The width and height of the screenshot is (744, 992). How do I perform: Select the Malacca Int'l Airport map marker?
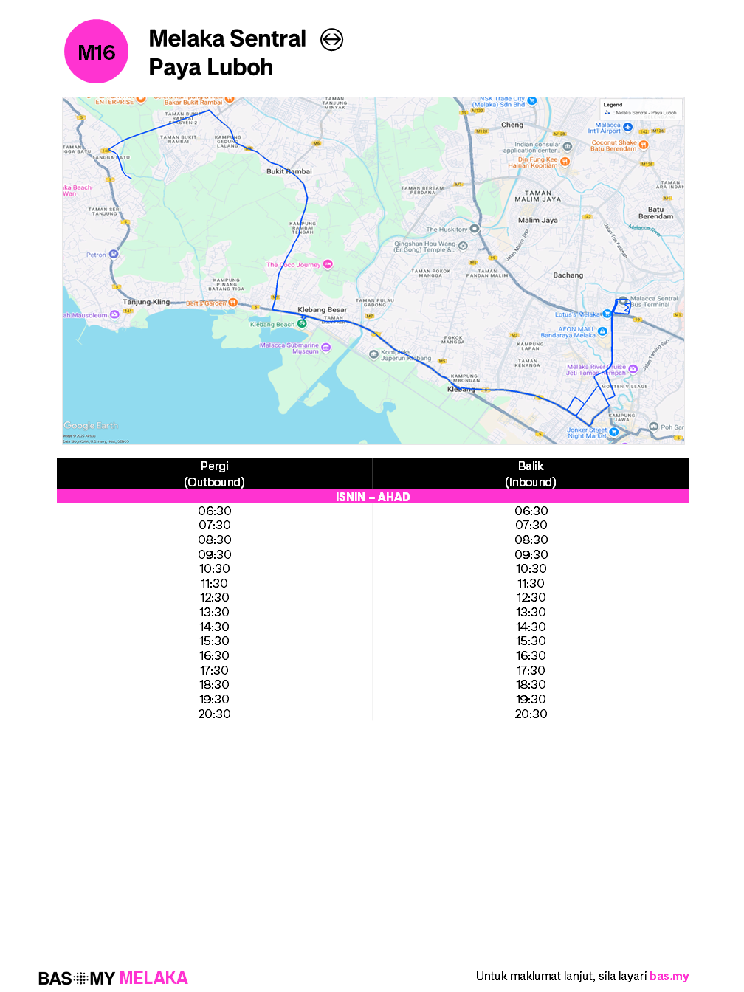tap(627, 127)
